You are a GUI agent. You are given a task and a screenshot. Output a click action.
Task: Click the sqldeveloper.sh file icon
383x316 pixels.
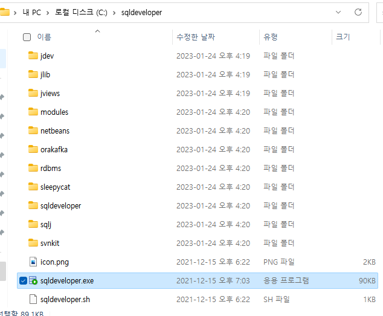[33, 299]
